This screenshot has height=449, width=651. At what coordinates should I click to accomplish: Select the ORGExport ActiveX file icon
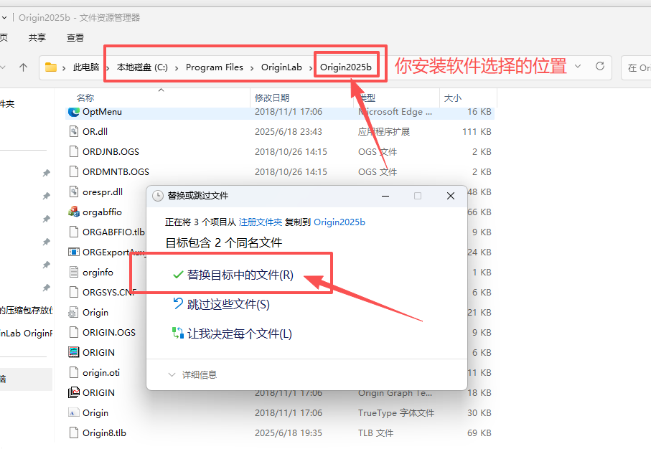coord(74,252)
